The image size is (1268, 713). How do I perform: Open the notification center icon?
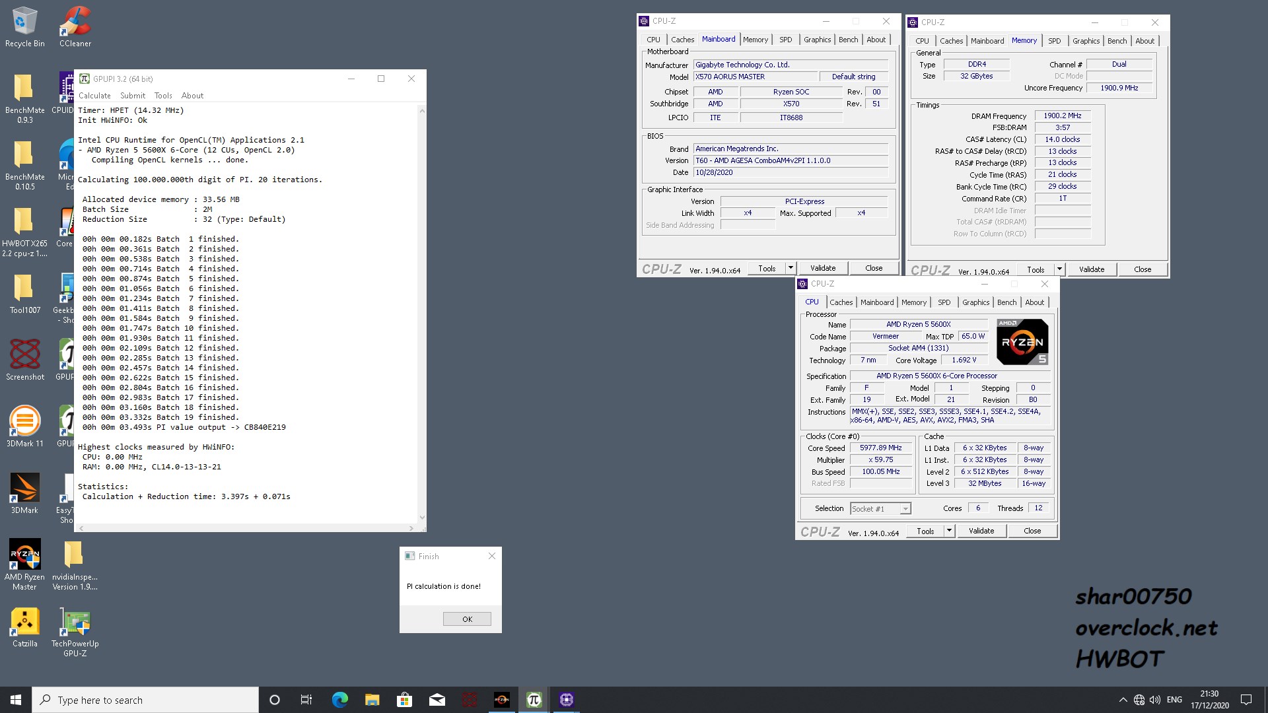(x=1246, y=700)
